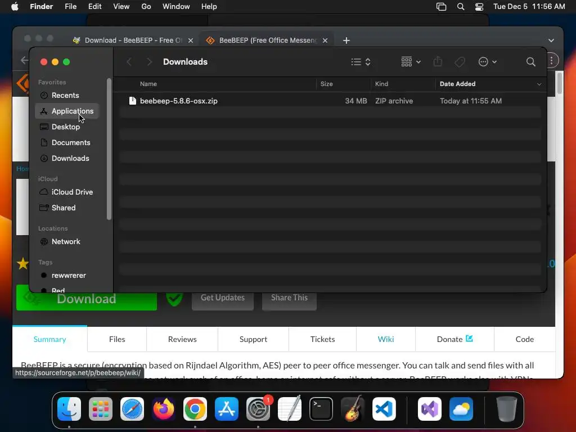The height and width of the screenshot is (432, 576).
Task: Open Desktop folder in sidebar
Action: click(65, 127)
